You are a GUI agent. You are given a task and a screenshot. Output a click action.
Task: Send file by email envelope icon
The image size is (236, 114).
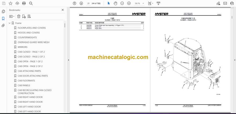click(225, 3)
